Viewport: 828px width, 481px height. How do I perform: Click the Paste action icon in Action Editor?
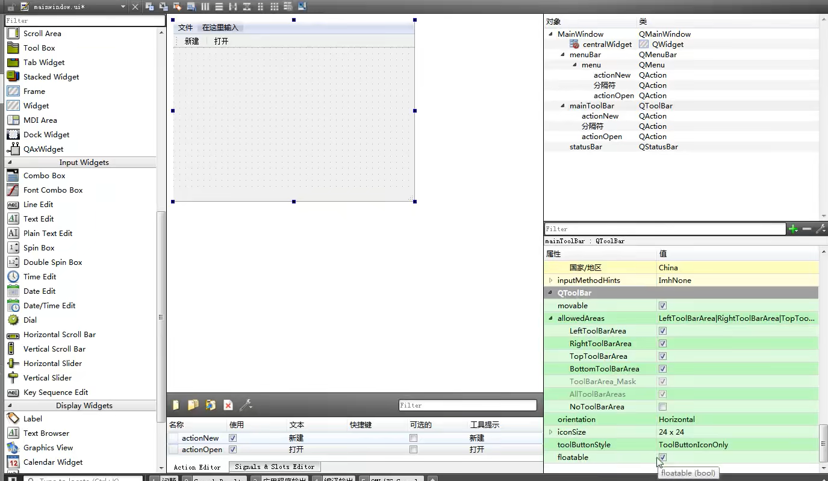210,405
